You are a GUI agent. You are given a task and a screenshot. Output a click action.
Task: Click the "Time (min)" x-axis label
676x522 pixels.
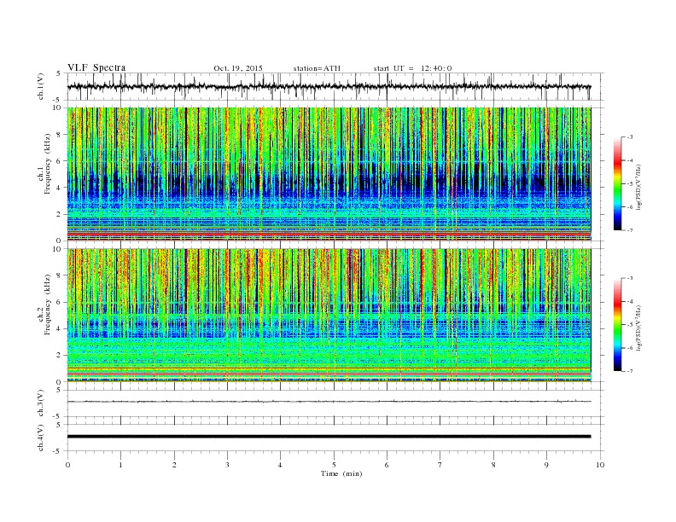click(x=341, y=473)
